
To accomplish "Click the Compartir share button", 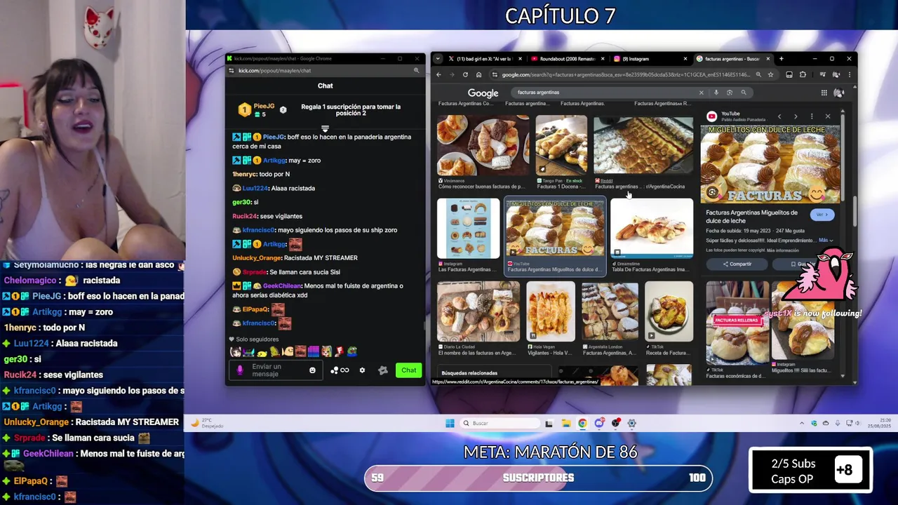I will coord(737,264).
